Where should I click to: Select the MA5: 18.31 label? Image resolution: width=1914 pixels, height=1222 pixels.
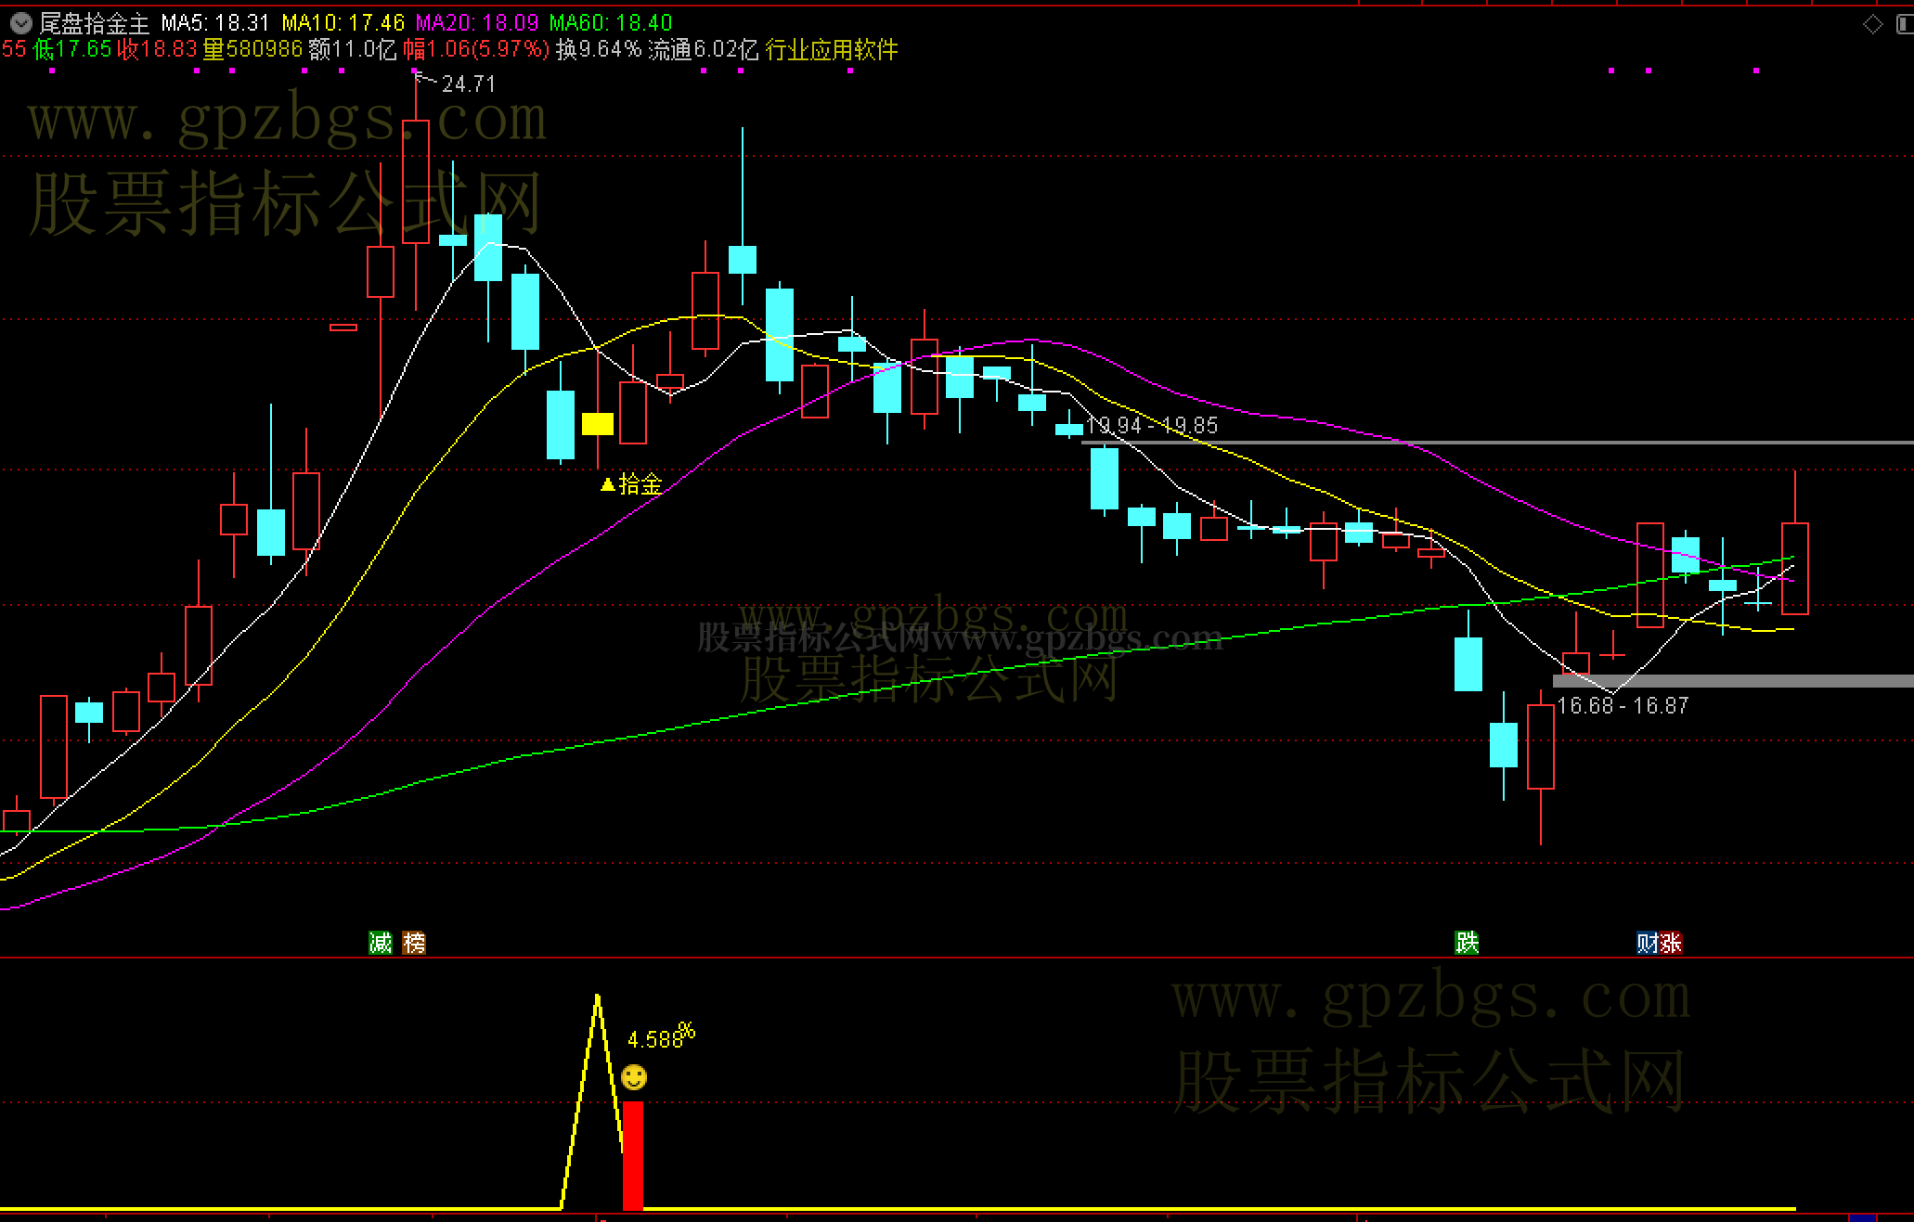[215, 23]
